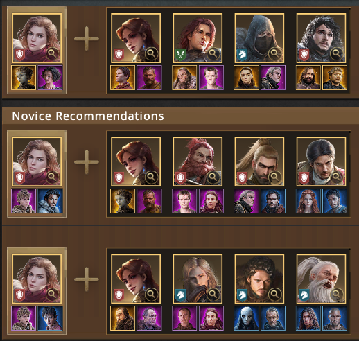Image resolution: width=359 pixels, height=341 pixels.
Task: Select curly-haired woman purple thumbnail top left
Action: tap(50, 78)
